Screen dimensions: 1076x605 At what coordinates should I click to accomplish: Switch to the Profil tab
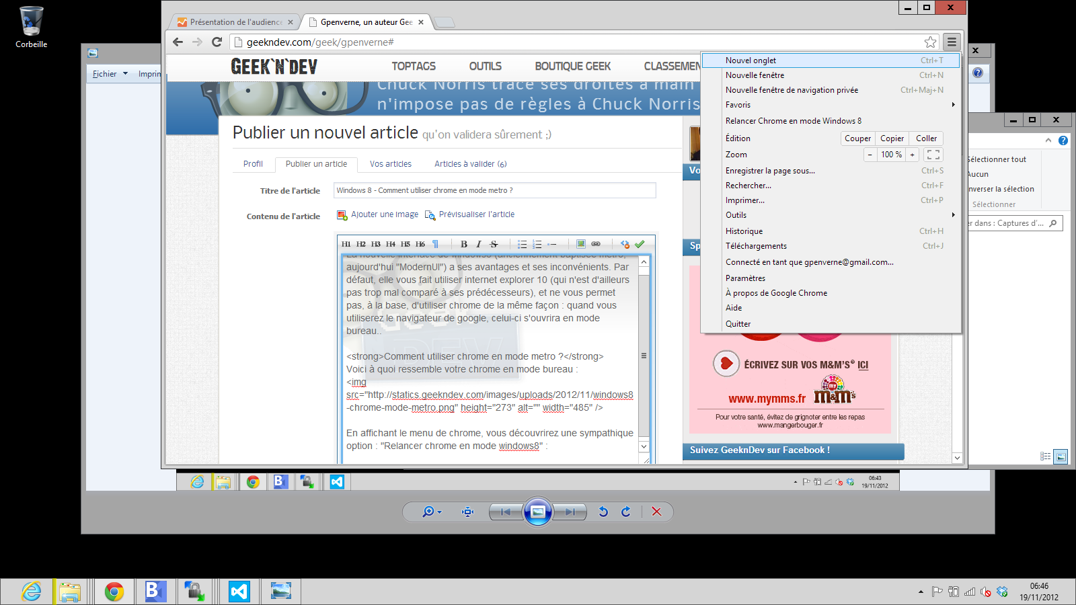[253, 164]
